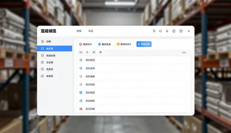The width and height of the screenshot is (231, 133).
Task: Click the solid blue icon in the fifth list row
Action: point(81,93)
